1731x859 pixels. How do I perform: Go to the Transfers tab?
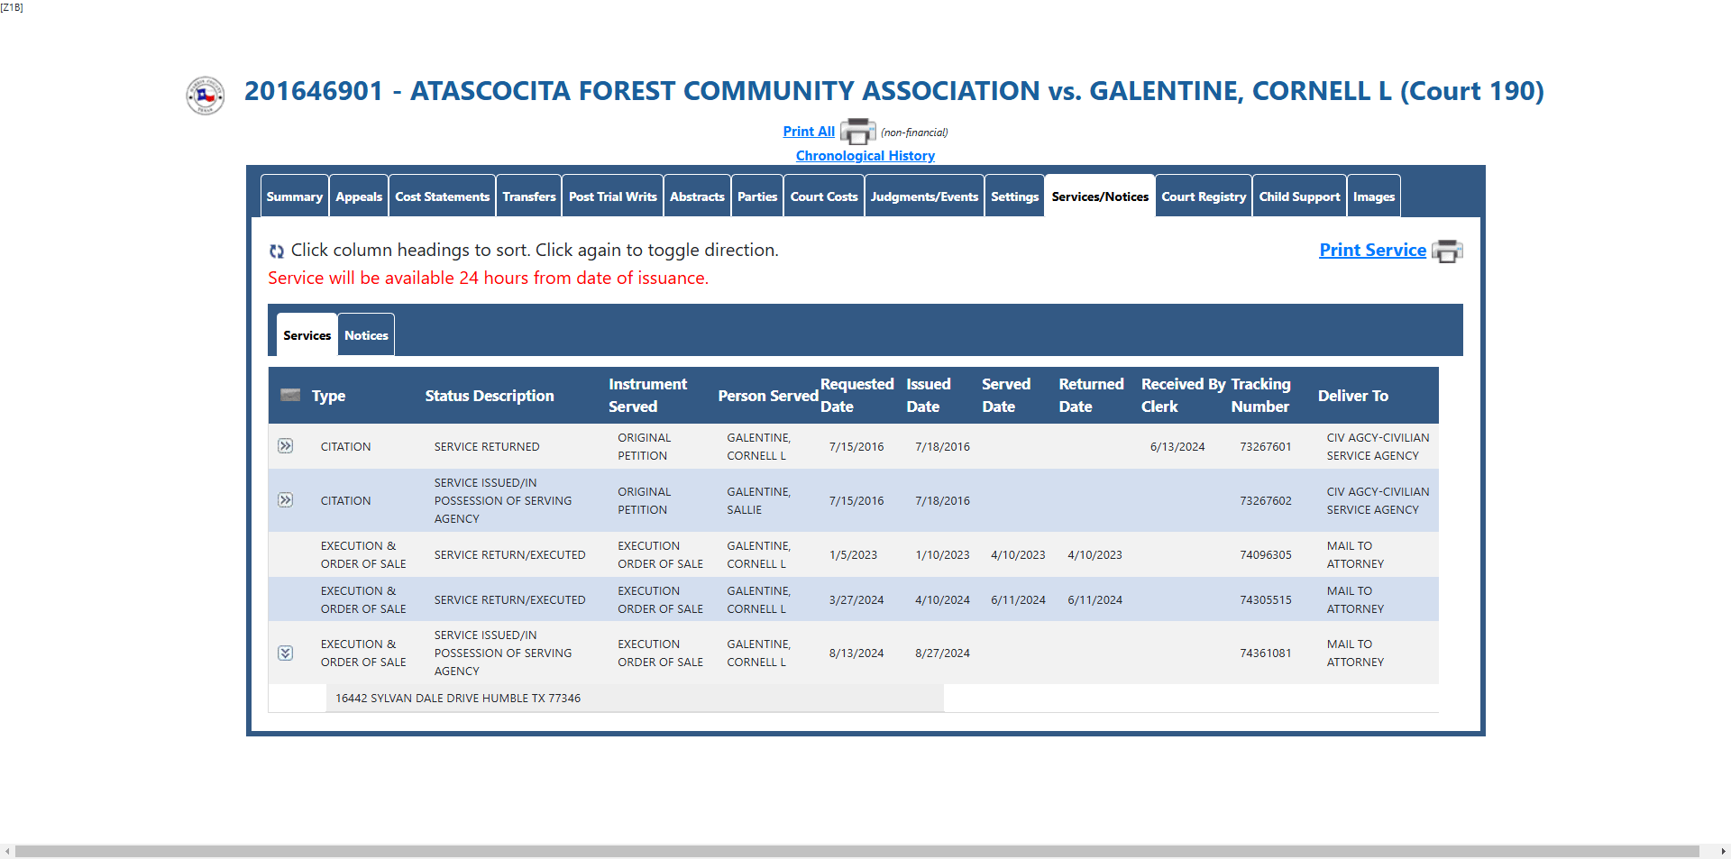pos(529,196)
